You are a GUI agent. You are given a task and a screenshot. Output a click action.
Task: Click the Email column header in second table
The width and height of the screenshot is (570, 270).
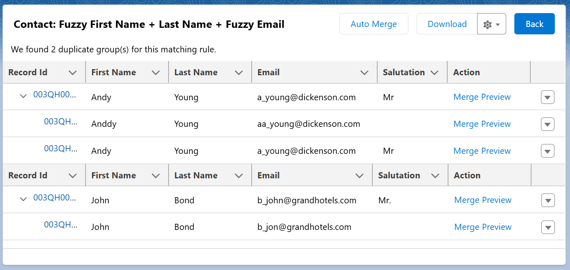coord(268,175)
